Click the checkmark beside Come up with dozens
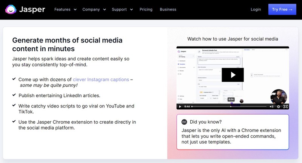The height and width of the screenshot is (163, 302). (x=14, y=79)
